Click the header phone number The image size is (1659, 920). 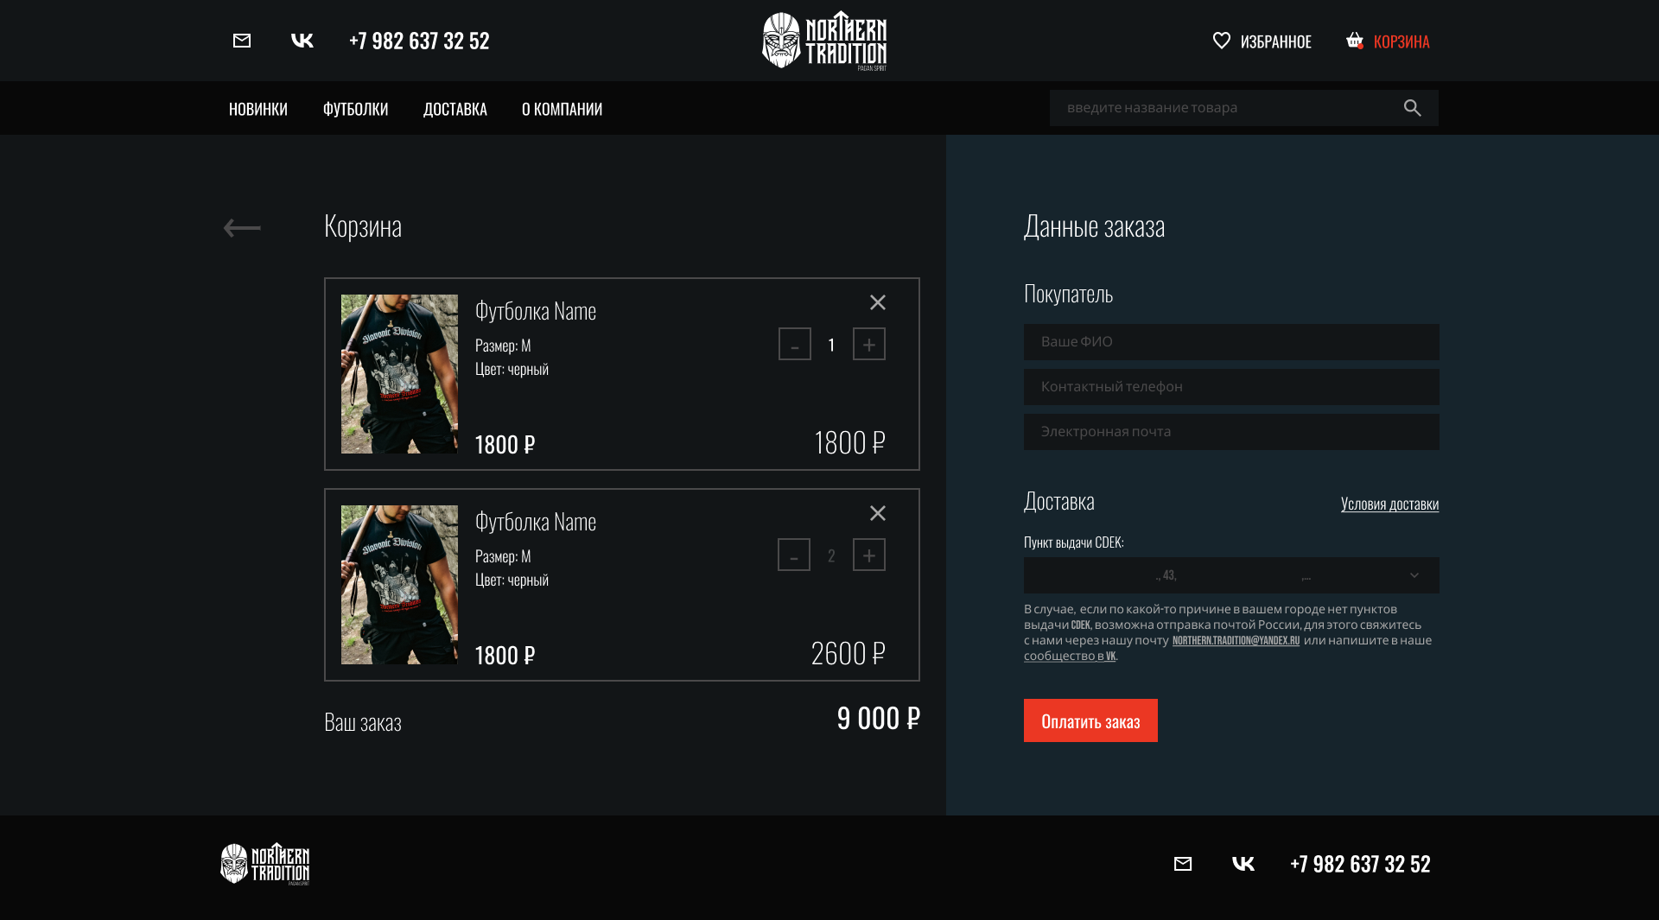(419, 41)
